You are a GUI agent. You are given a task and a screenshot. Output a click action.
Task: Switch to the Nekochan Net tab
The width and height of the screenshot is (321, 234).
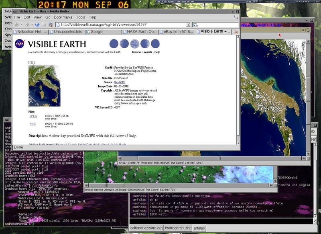point(30,32)
